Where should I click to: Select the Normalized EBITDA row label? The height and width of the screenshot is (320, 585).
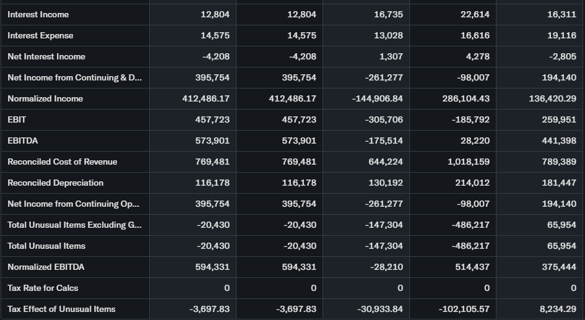pos(46,267)
